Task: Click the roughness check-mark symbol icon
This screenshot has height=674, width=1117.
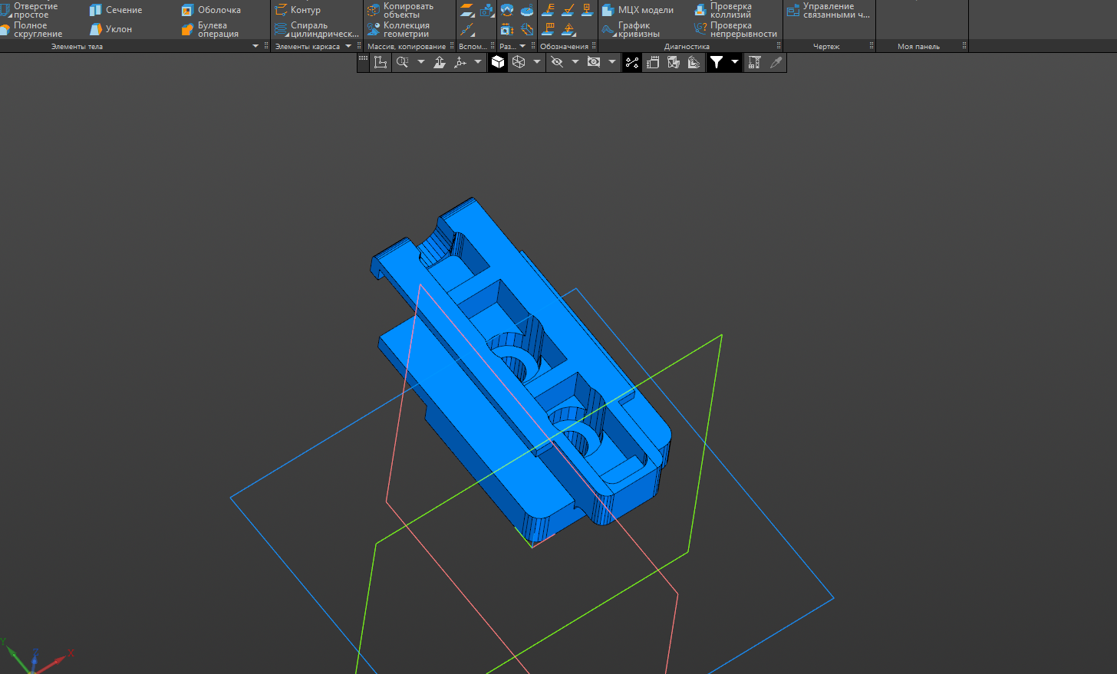Action: 568,10
